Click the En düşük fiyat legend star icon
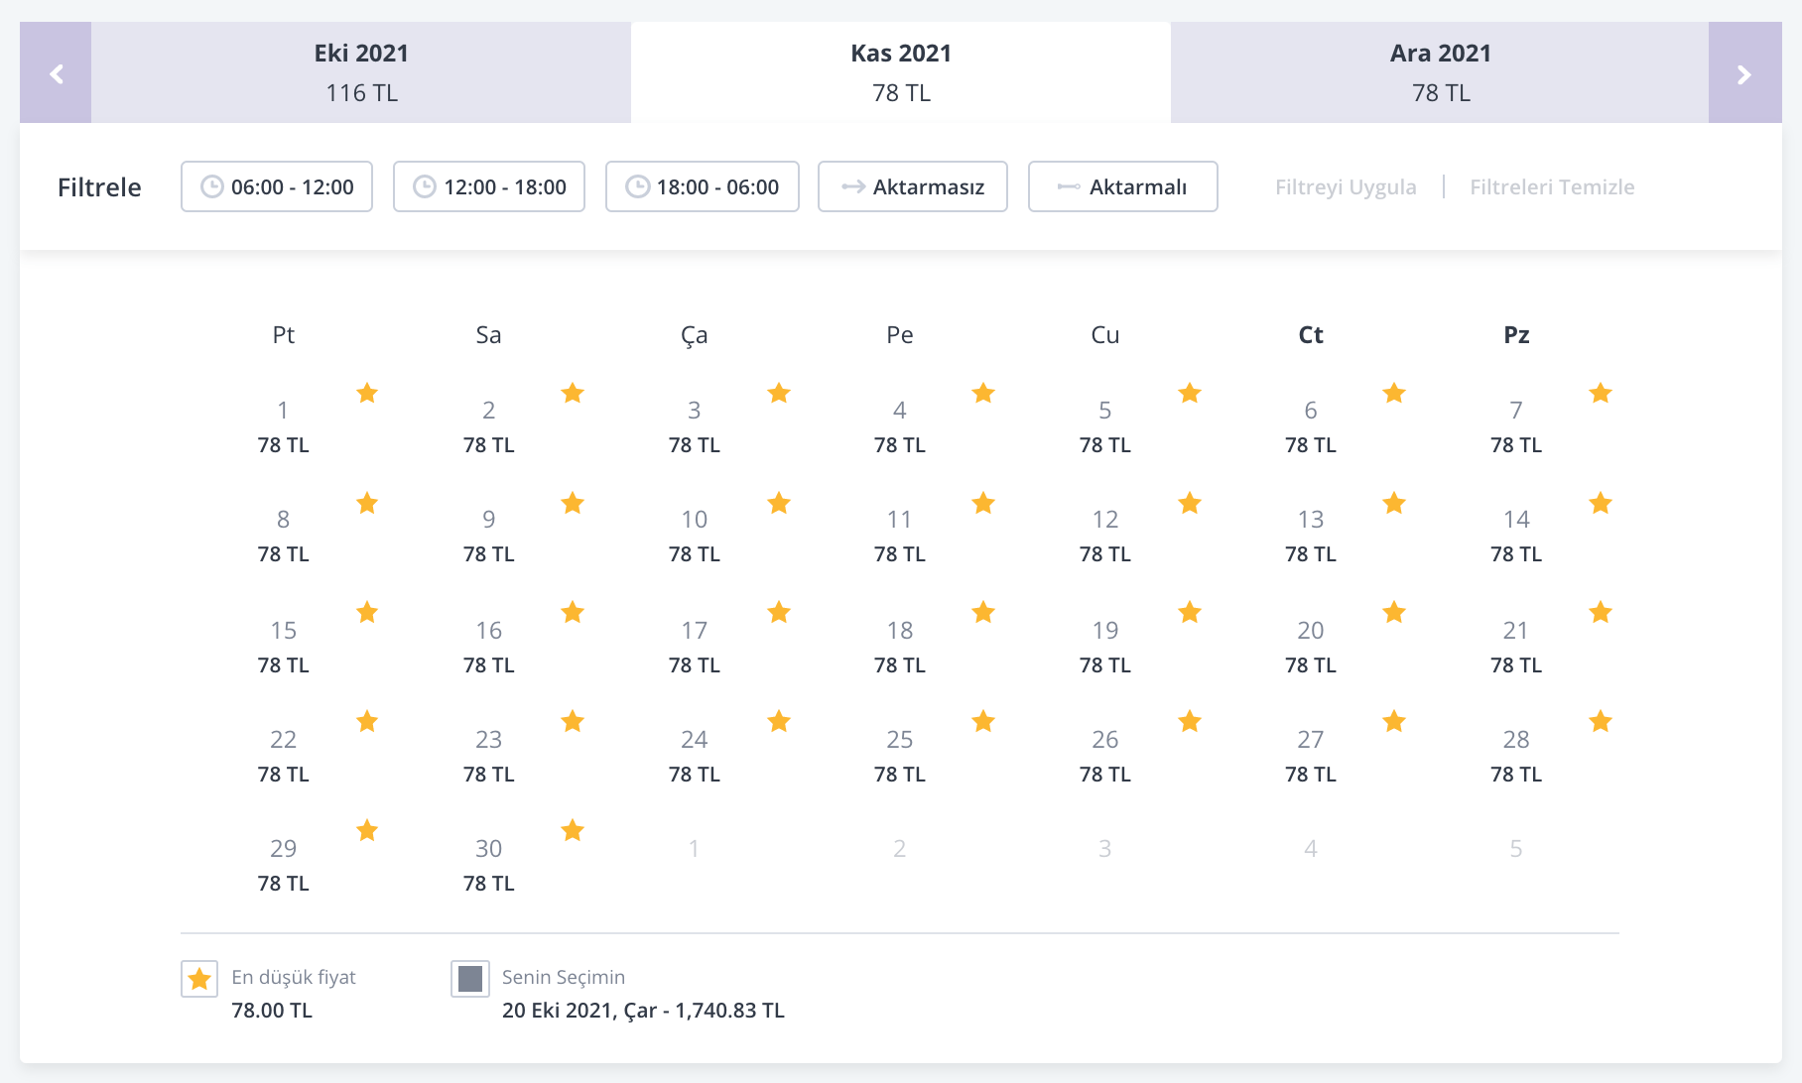Image resolution: width=1802 pixels, height=1083 pixels. click(199, 979)
